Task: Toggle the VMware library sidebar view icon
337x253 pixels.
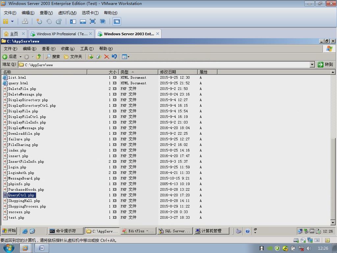Action: (x=73, y=21)
